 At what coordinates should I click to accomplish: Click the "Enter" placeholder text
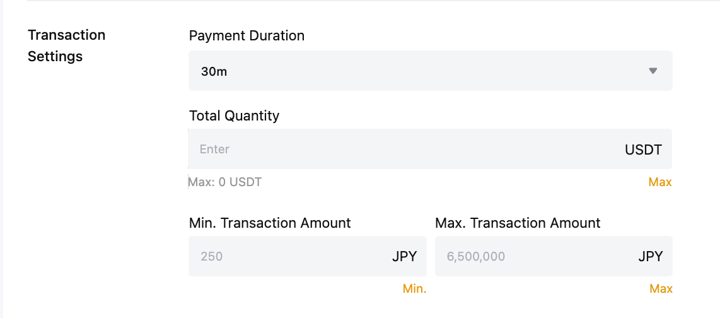point(214,150)
